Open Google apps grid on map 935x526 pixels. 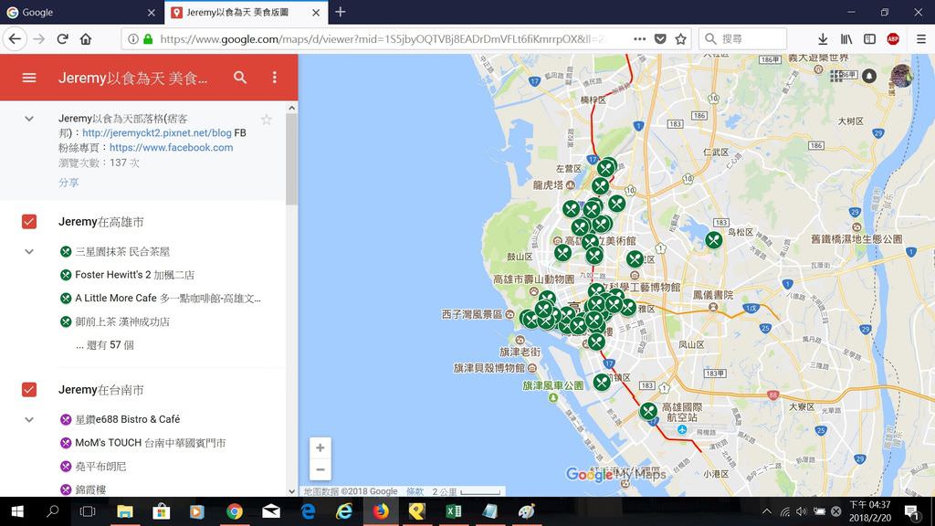[836, 76]
